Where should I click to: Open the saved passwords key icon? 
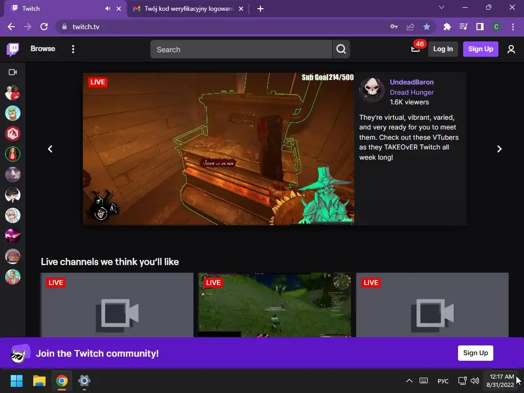tap(394, 27)
